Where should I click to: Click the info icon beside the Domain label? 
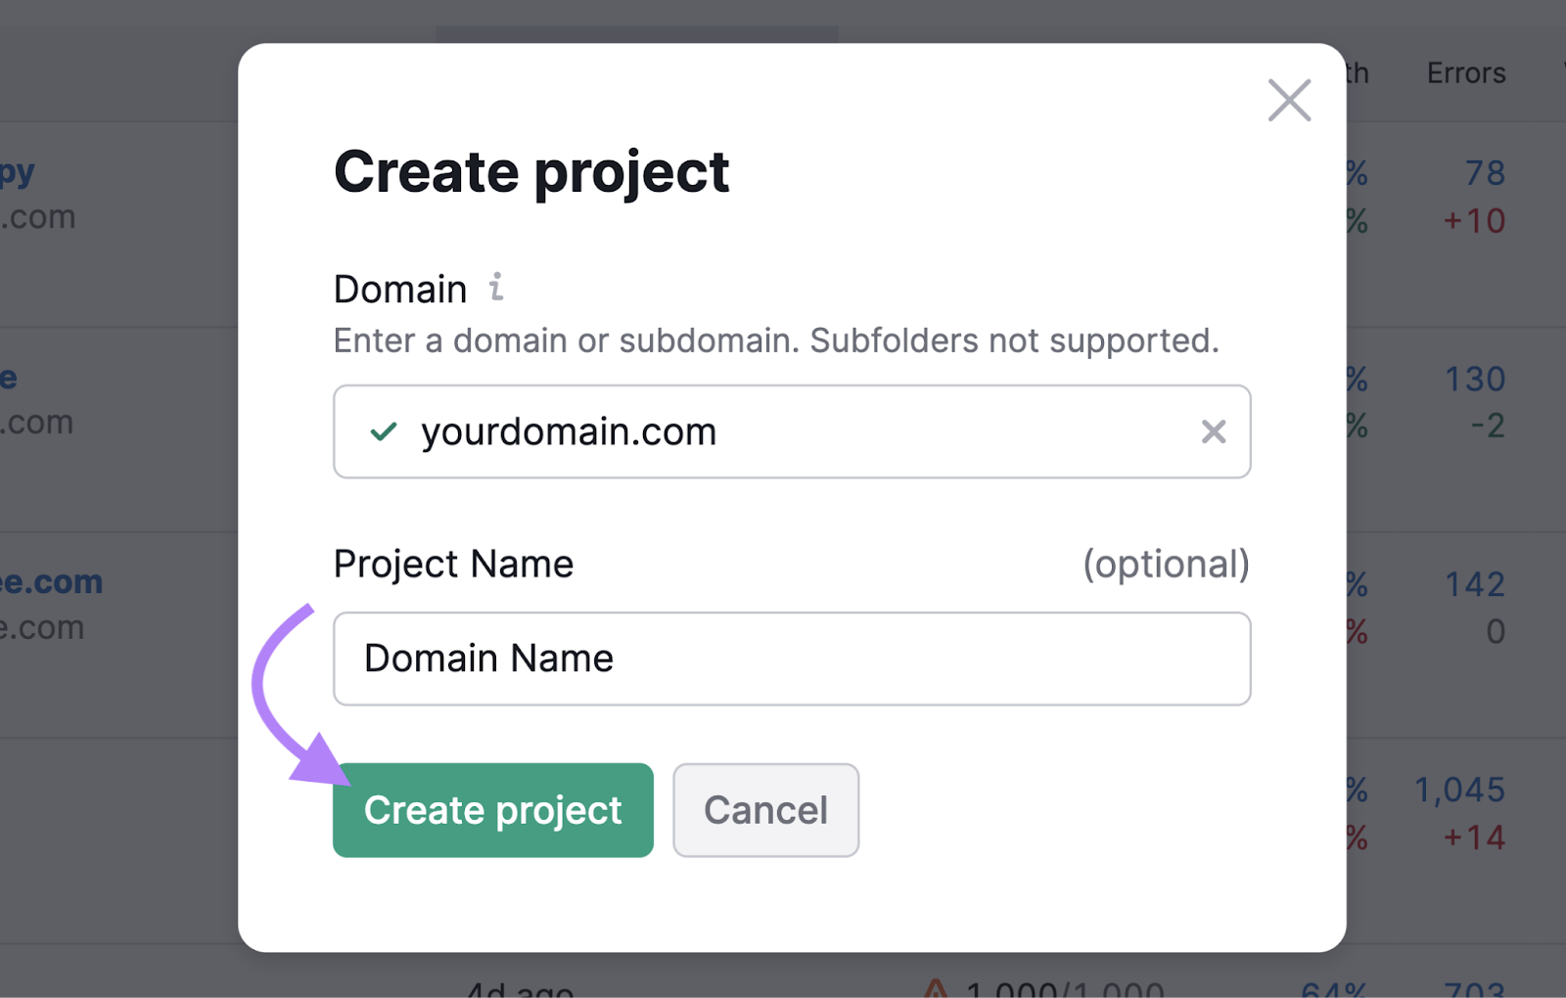pyautogui.click(x=497, y=289)
